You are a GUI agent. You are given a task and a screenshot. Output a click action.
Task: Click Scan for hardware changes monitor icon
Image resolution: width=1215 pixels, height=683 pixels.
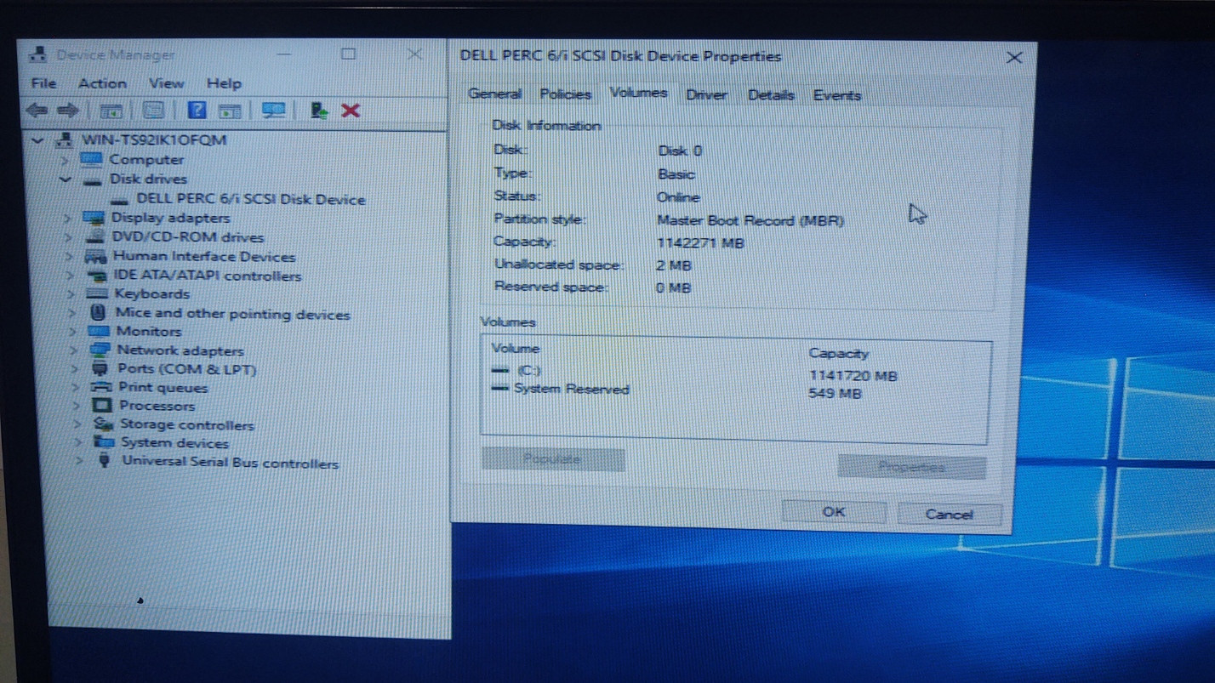pos(273,111)
